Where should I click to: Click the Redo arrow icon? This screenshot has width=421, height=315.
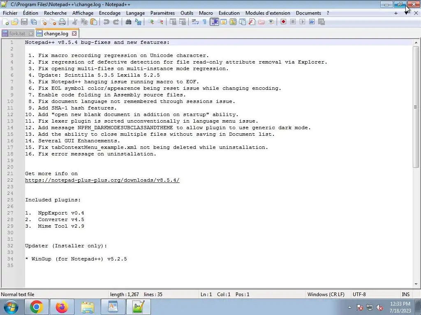[116, 22]
